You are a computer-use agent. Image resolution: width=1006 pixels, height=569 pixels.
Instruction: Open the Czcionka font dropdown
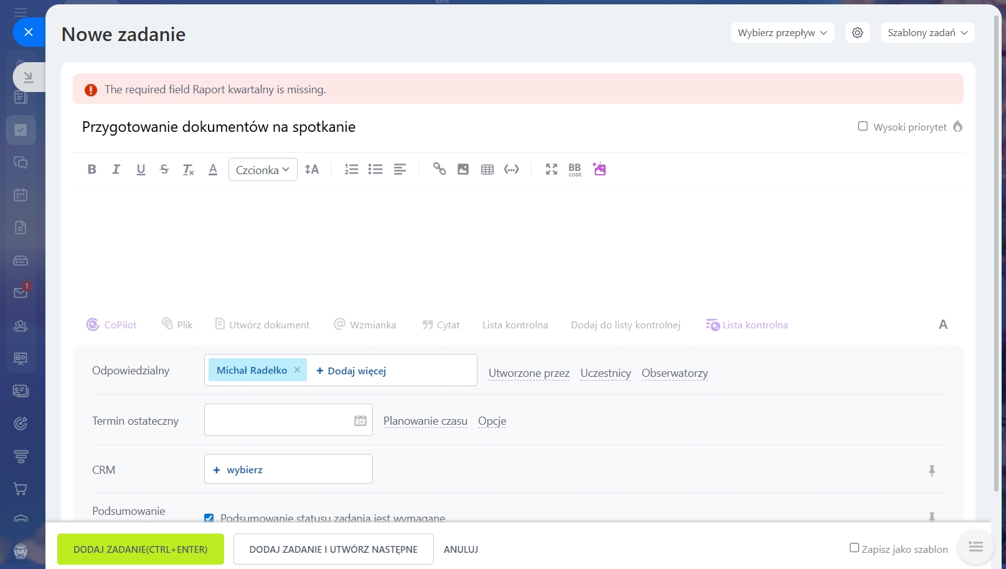point(263,170)
